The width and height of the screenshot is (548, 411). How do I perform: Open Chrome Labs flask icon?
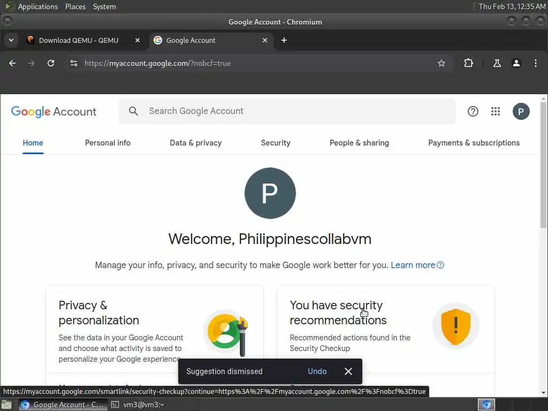click(497, 63)
